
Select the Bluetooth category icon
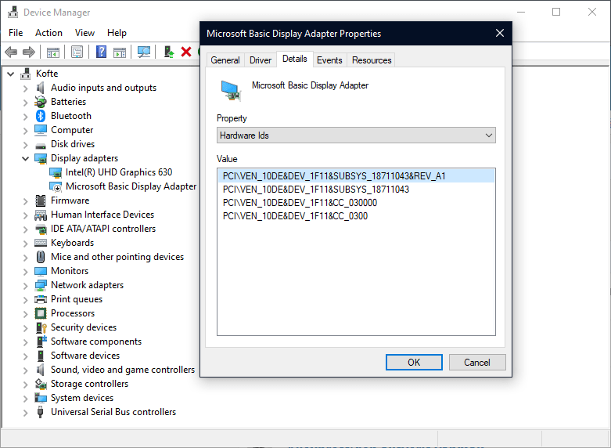[x=41, y=116]
